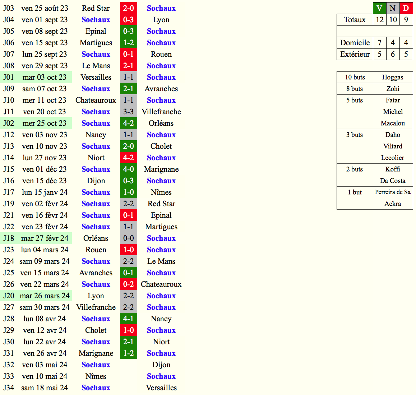416x395 pixels.
Task: Click the highlighted date mar 26 mars 24
Action: [x=45, y=296]
